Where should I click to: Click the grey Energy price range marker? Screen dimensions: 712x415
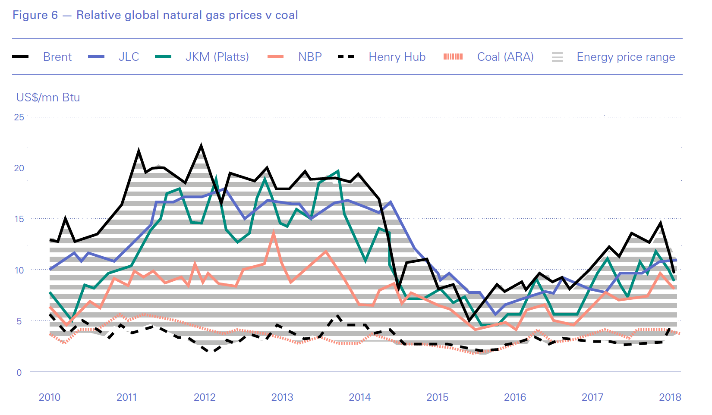tap(557, 57)
